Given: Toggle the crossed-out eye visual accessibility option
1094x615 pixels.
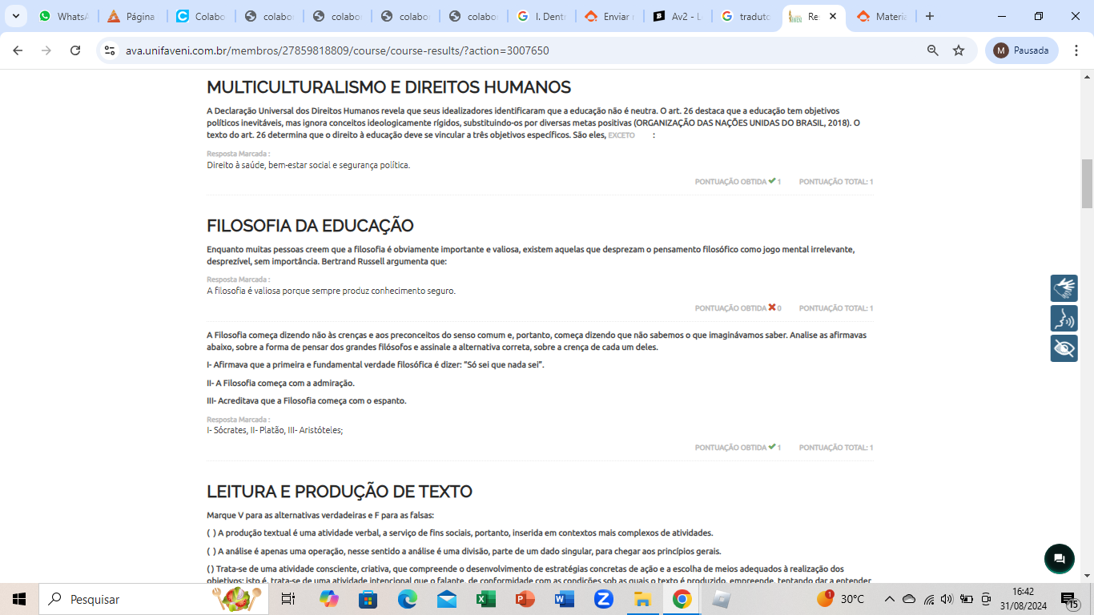Looking at the screenshot, I should coord(1064,348).
